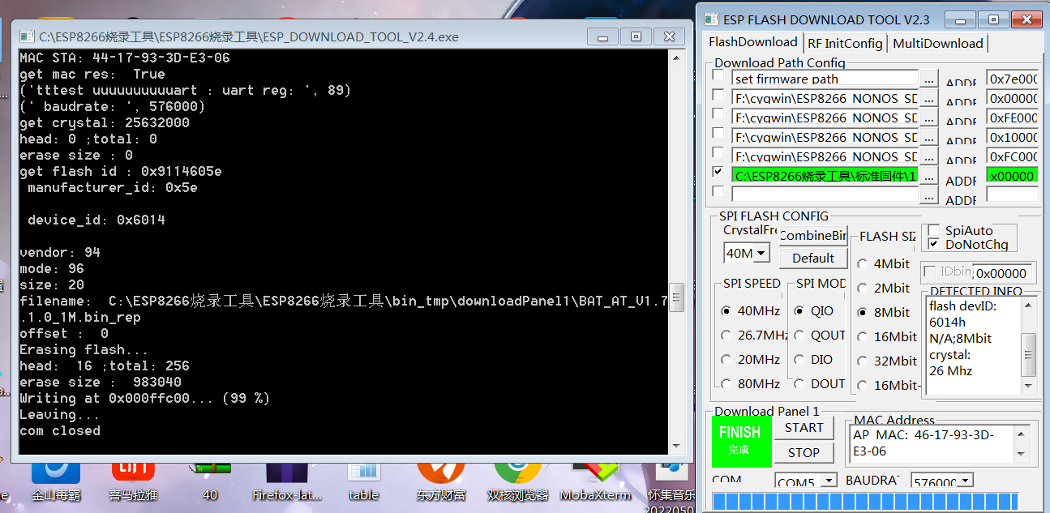This screenshot has height=513, width=1050.
Task: Open the 金山毒霸 desktop icon
Action: (55, 480)
